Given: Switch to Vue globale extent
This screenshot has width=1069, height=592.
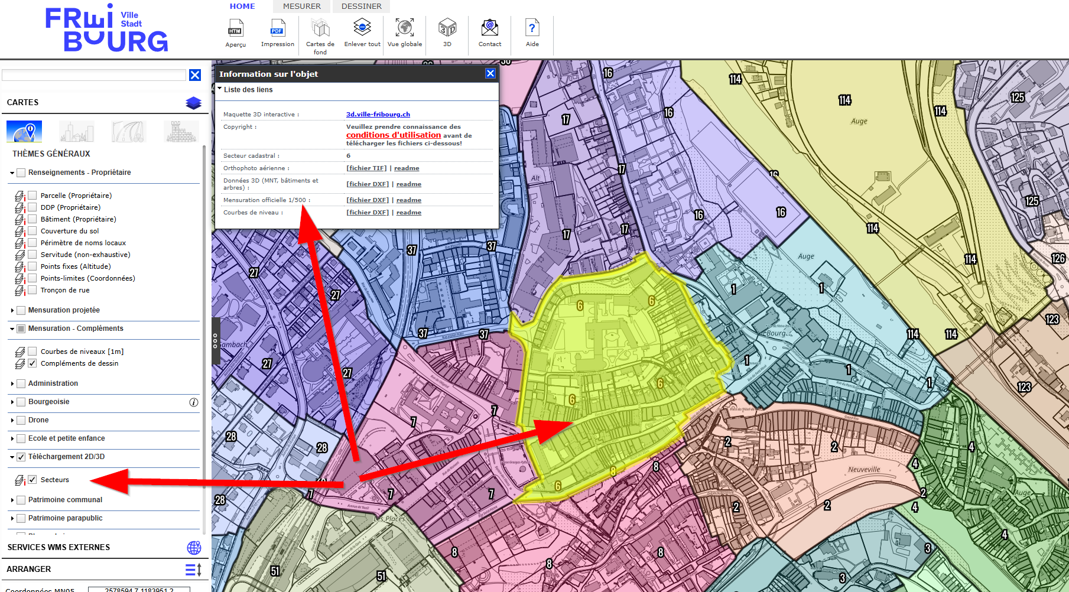Looking at the screenshot, I should tap(405, 27).
